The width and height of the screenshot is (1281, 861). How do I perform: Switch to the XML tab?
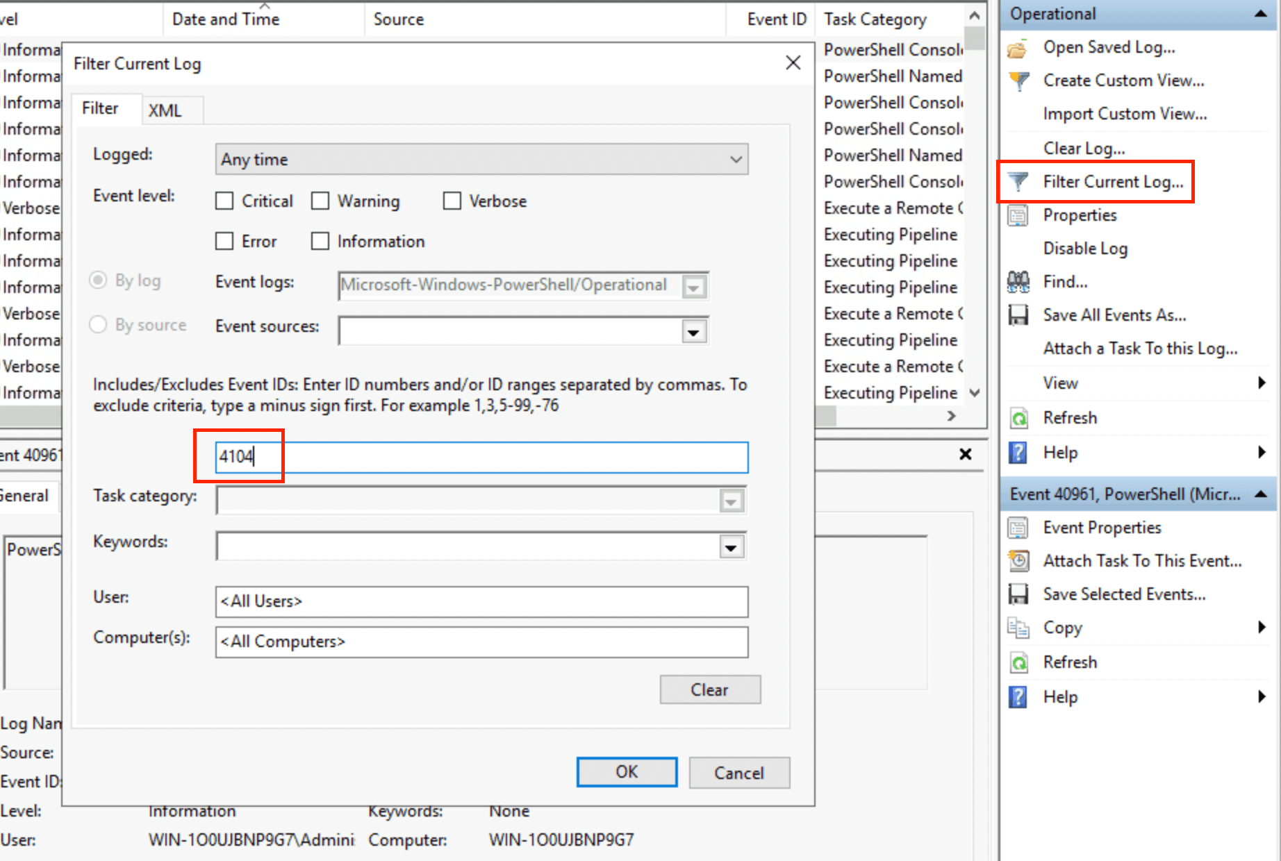pos(165,110)
